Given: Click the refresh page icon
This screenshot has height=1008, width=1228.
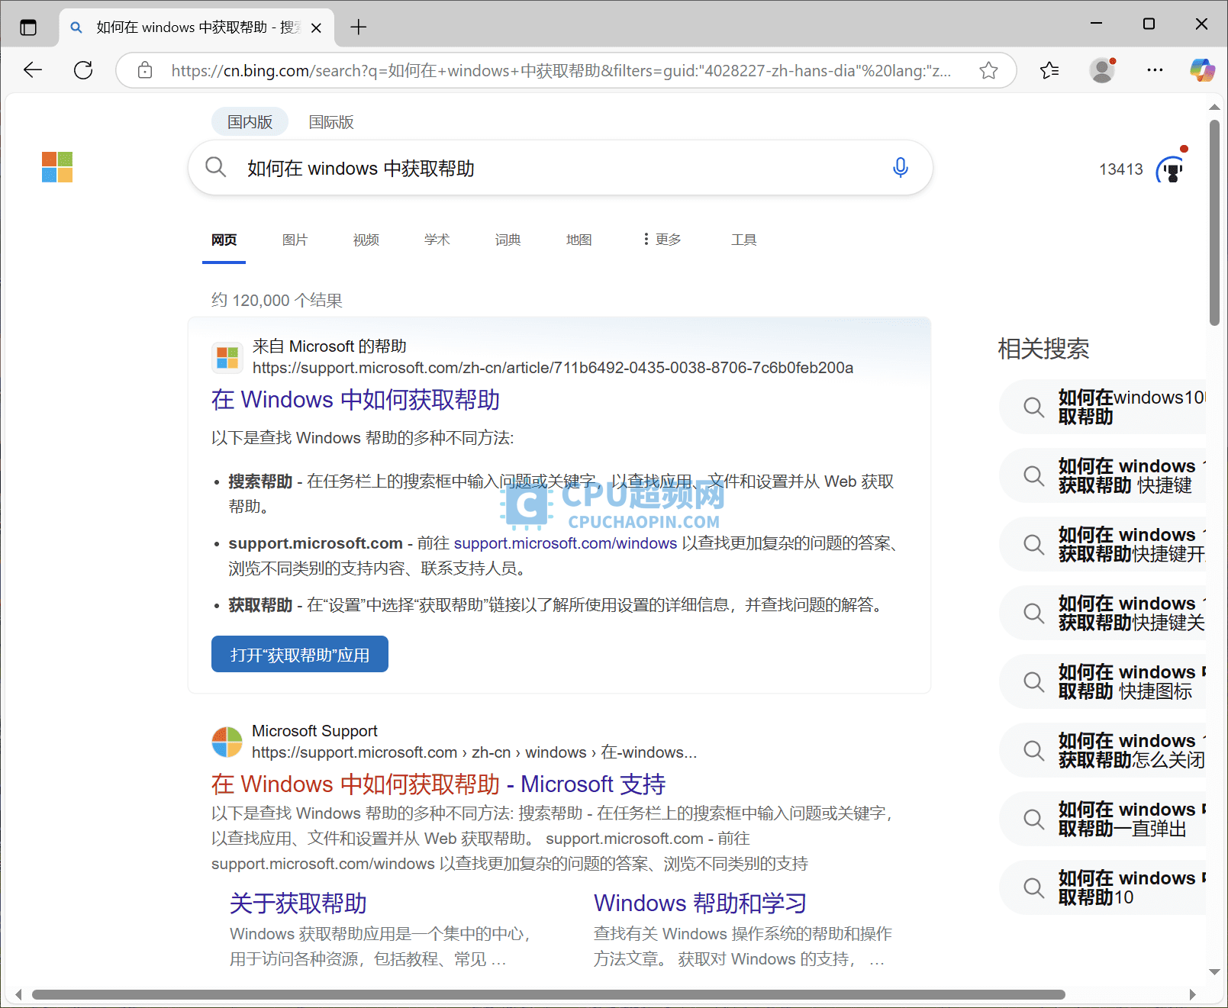Looking at the screenshot, I should (84, 69).
